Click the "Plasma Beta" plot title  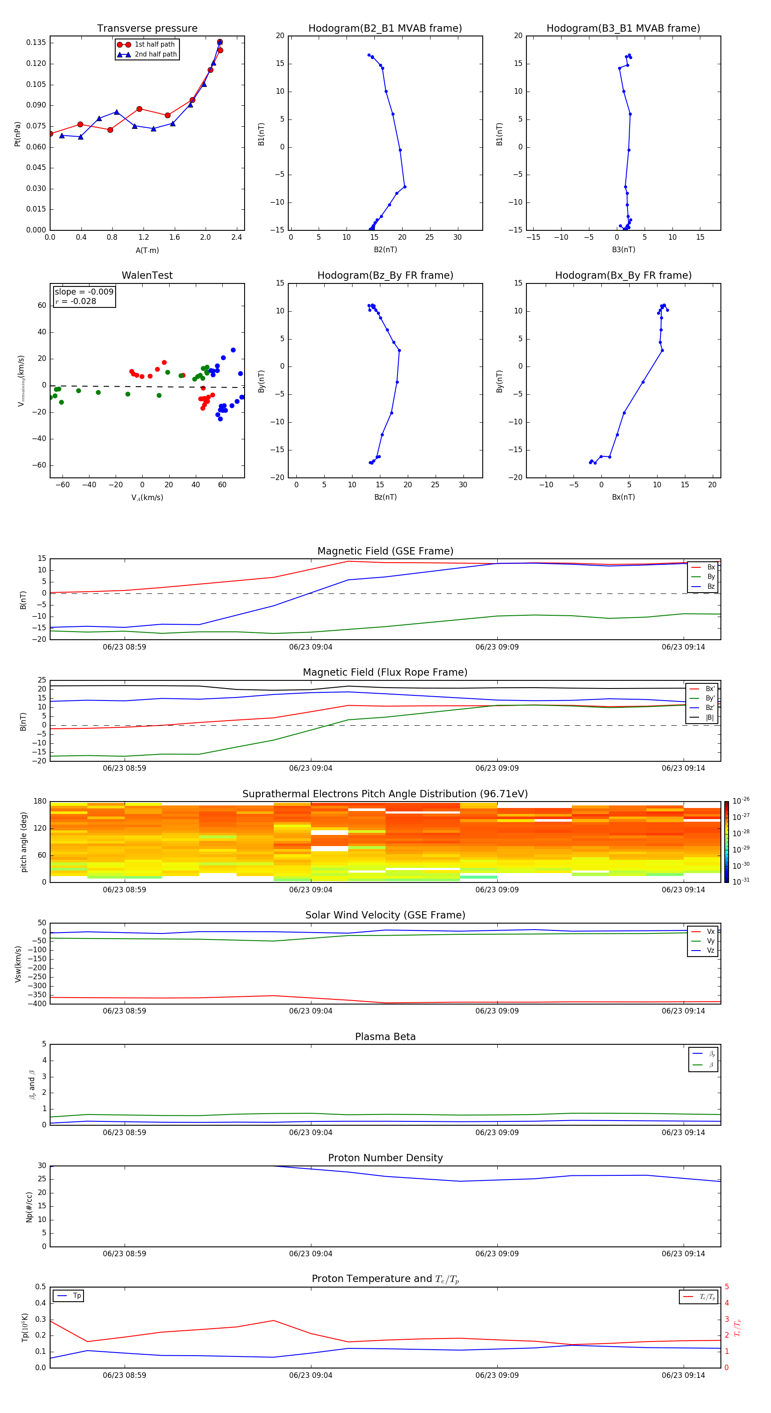385,1037
